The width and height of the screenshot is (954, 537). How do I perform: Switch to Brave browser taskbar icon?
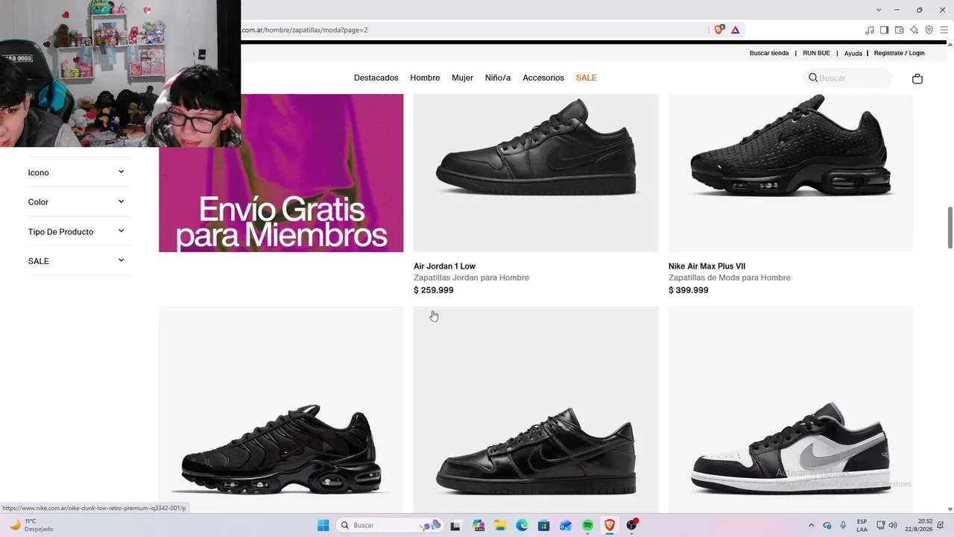[610, 525]
